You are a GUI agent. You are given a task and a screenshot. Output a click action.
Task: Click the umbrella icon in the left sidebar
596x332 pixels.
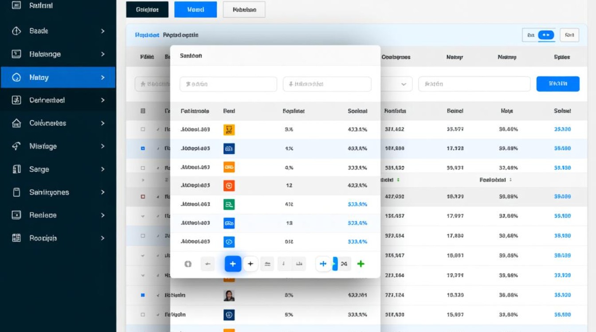16,146
